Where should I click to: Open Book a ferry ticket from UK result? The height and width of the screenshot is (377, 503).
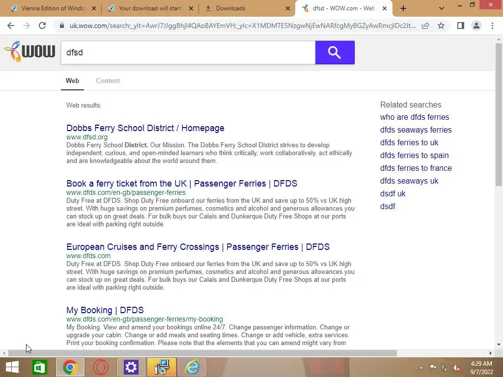point(182,184)
